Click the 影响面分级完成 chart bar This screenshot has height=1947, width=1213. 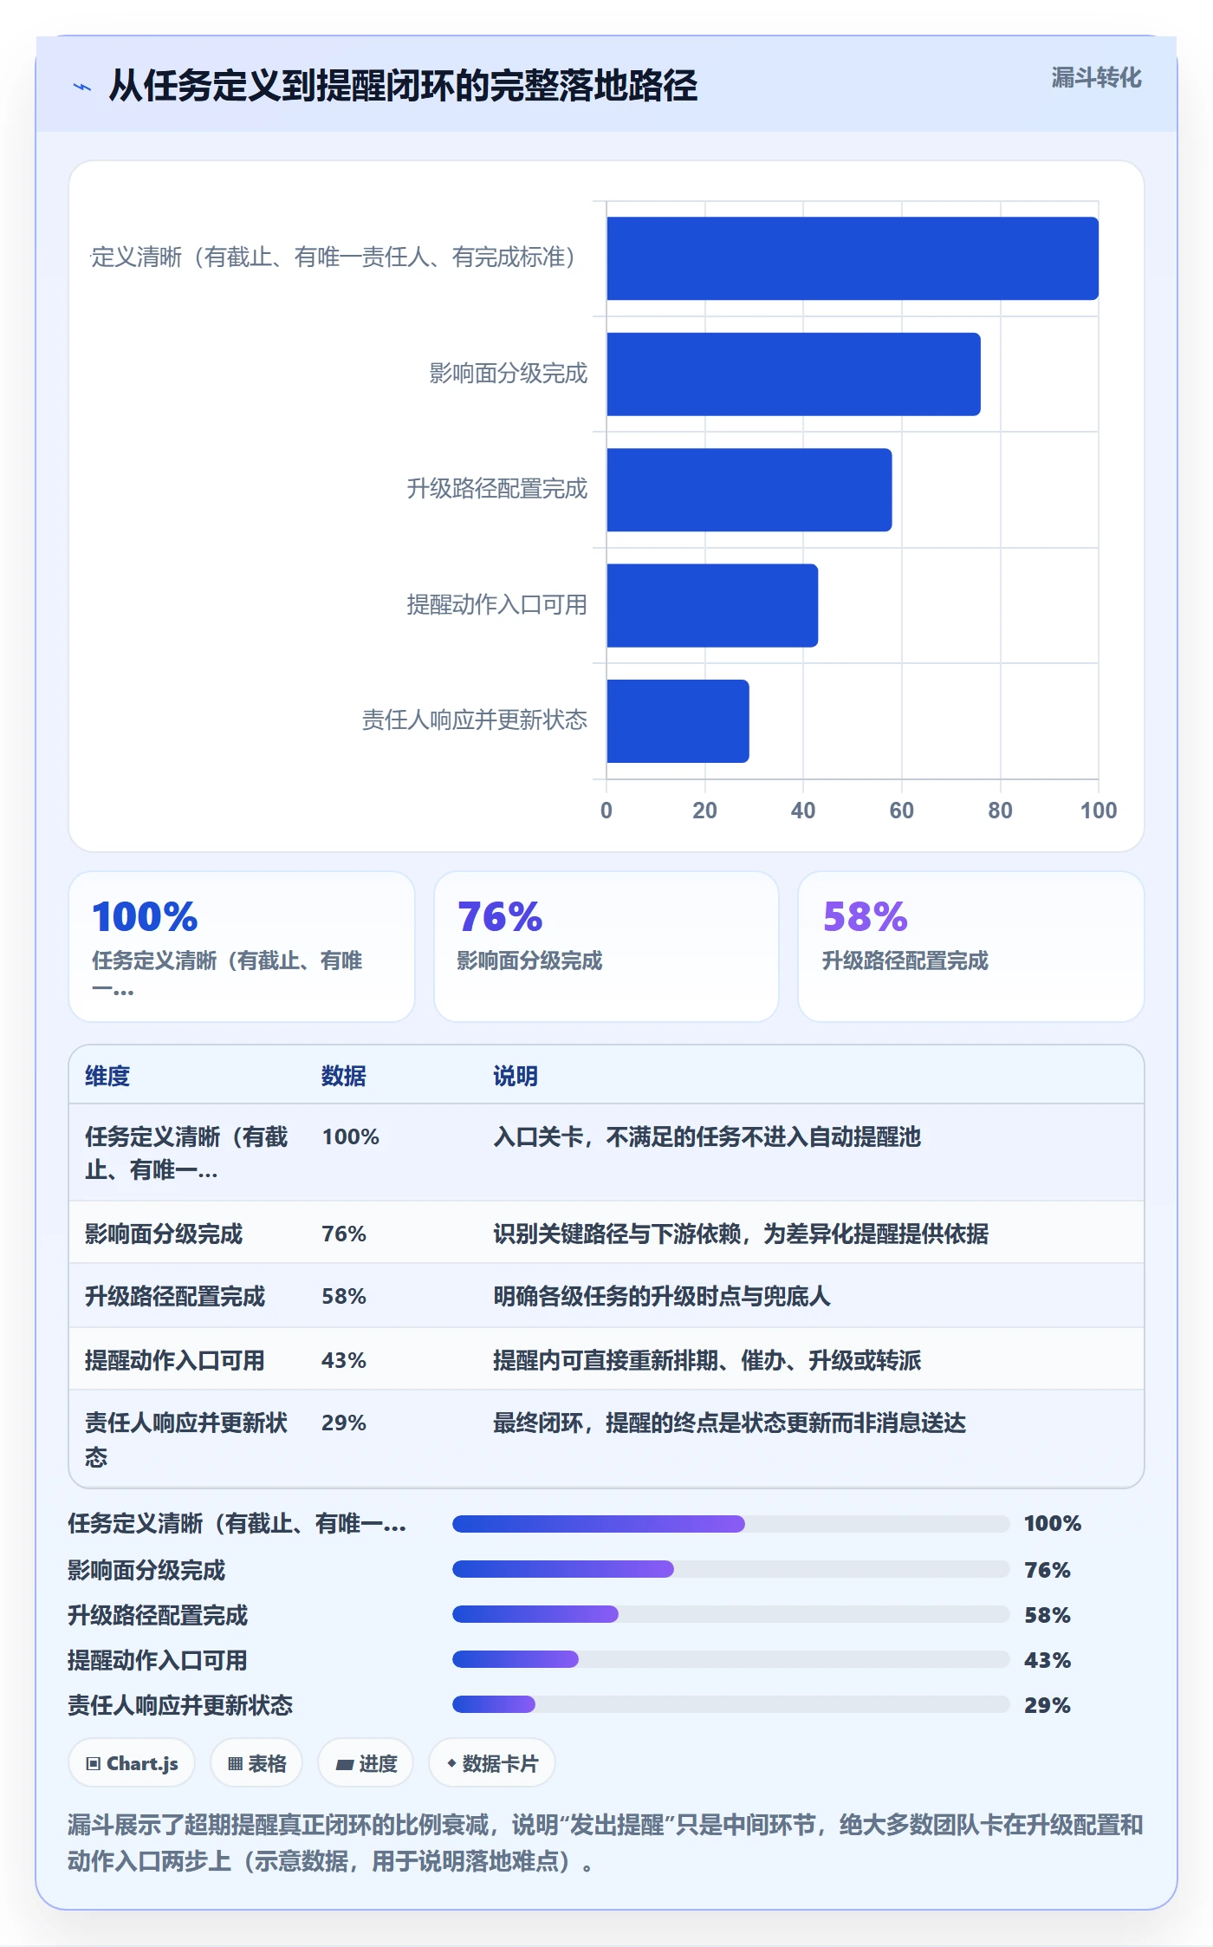[x=794, y=374]
